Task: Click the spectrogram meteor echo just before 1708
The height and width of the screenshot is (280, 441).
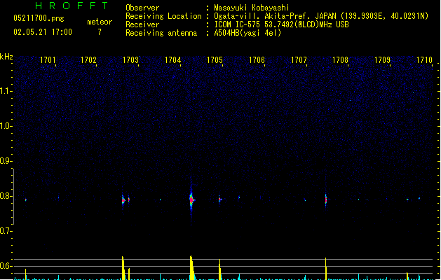Action: [326, 199]
